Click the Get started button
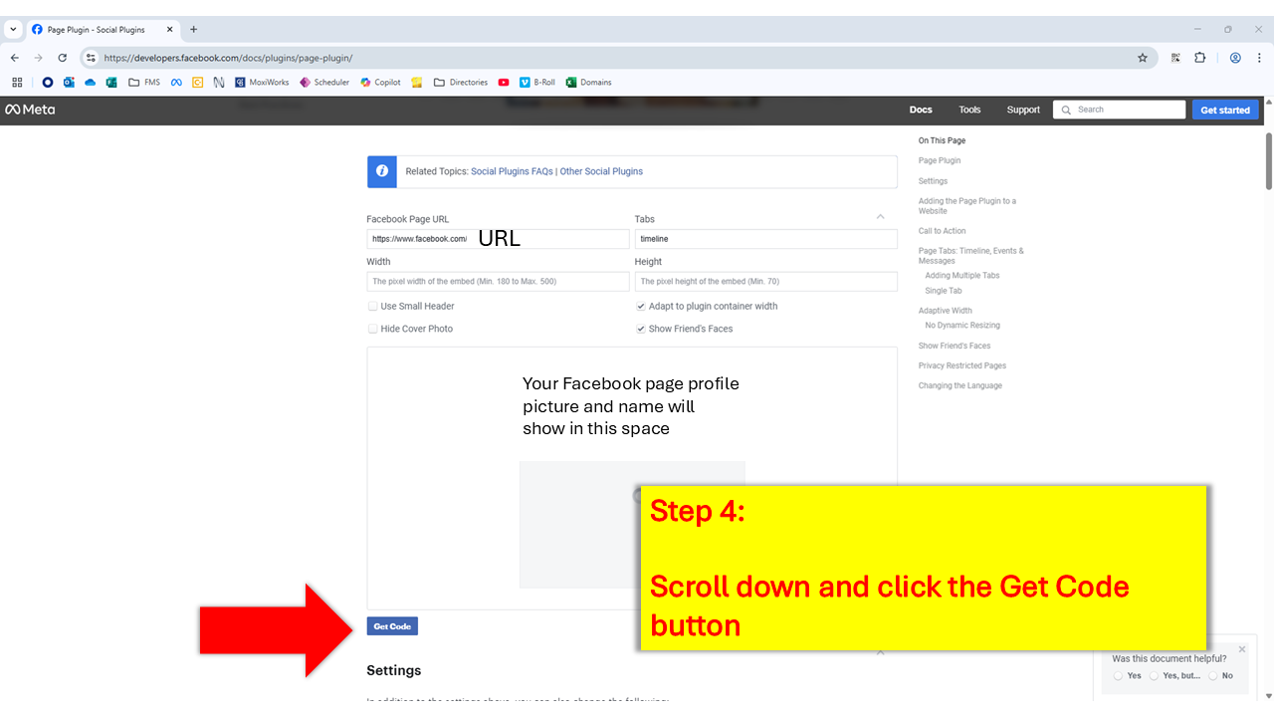The height and width of the screenshot is (717, 1274). 1225,110
